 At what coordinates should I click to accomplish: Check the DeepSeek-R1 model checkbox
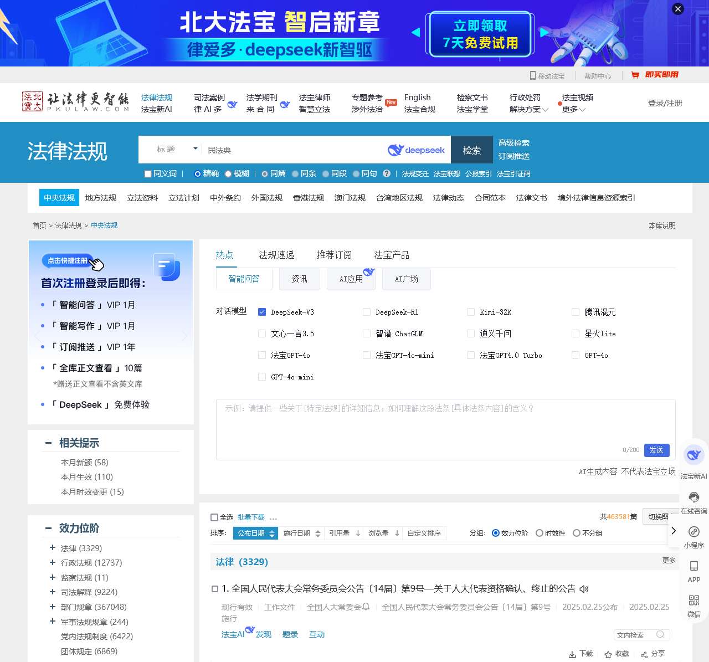pyautogui.click(x=367, y=312)
